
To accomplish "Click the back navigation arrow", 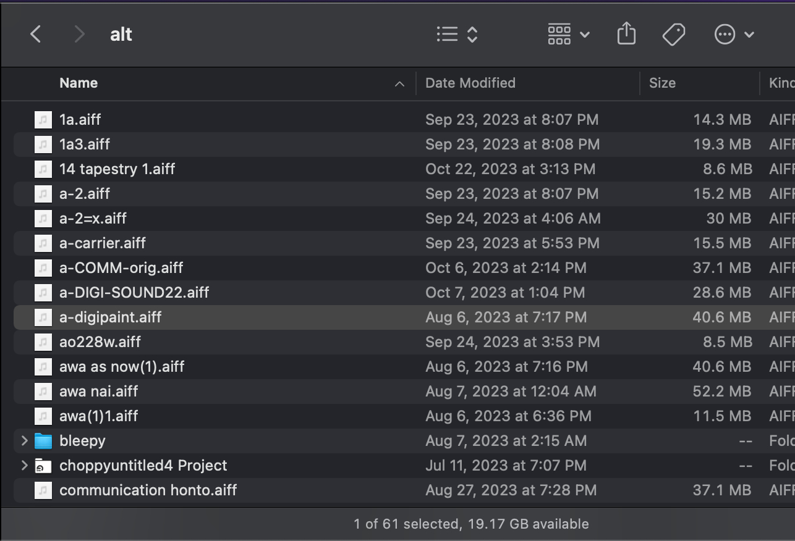I will (36, 35).
